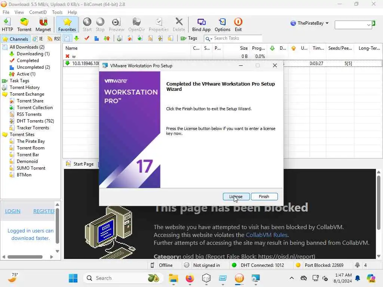
Task: Filter uncompleted tasks with blue blocks icon
Action: [x=97, y=38]
